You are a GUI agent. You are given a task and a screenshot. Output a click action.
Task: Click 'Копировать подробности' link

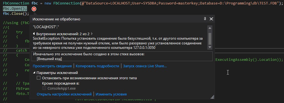click(98, 66)
